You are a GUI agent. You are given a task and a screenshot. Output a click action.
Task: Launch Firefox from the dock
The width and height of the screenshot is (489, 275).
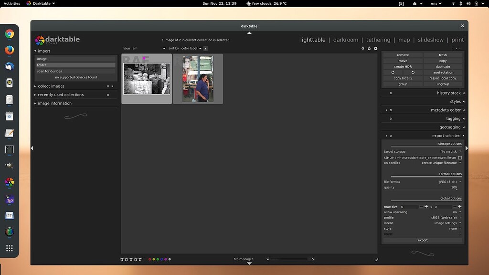pos(10,50)
